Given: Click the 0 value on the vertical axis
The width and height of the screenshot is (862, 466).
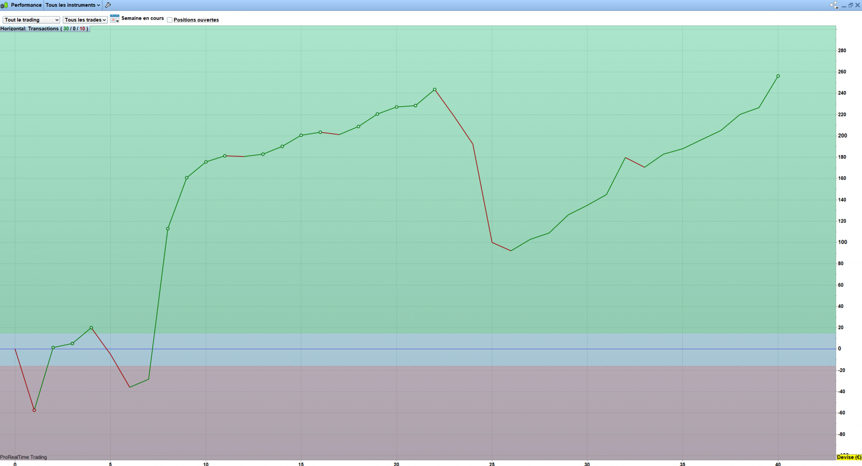Looking at the screenshot, I should (x=839, y=349).
